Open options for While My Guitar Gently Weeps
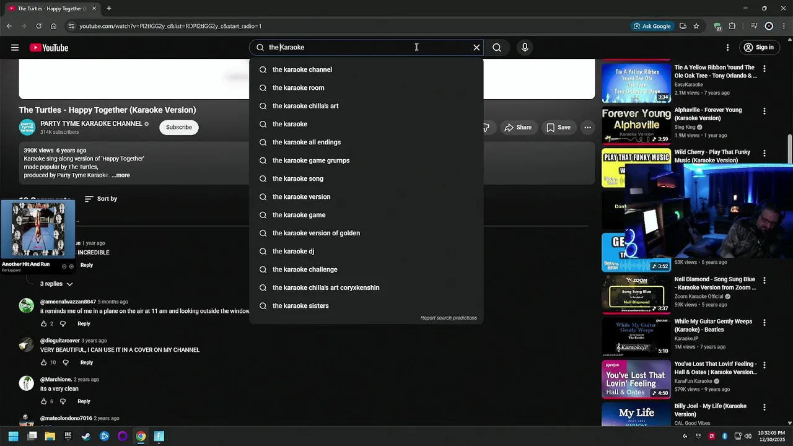 (x=764, y=323)
